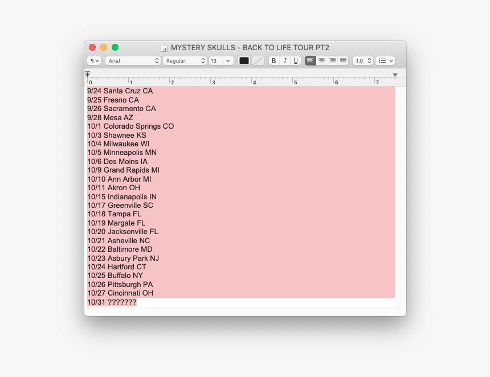
Task: Toggle bold off for the selected text
Action: pos(273,60)
